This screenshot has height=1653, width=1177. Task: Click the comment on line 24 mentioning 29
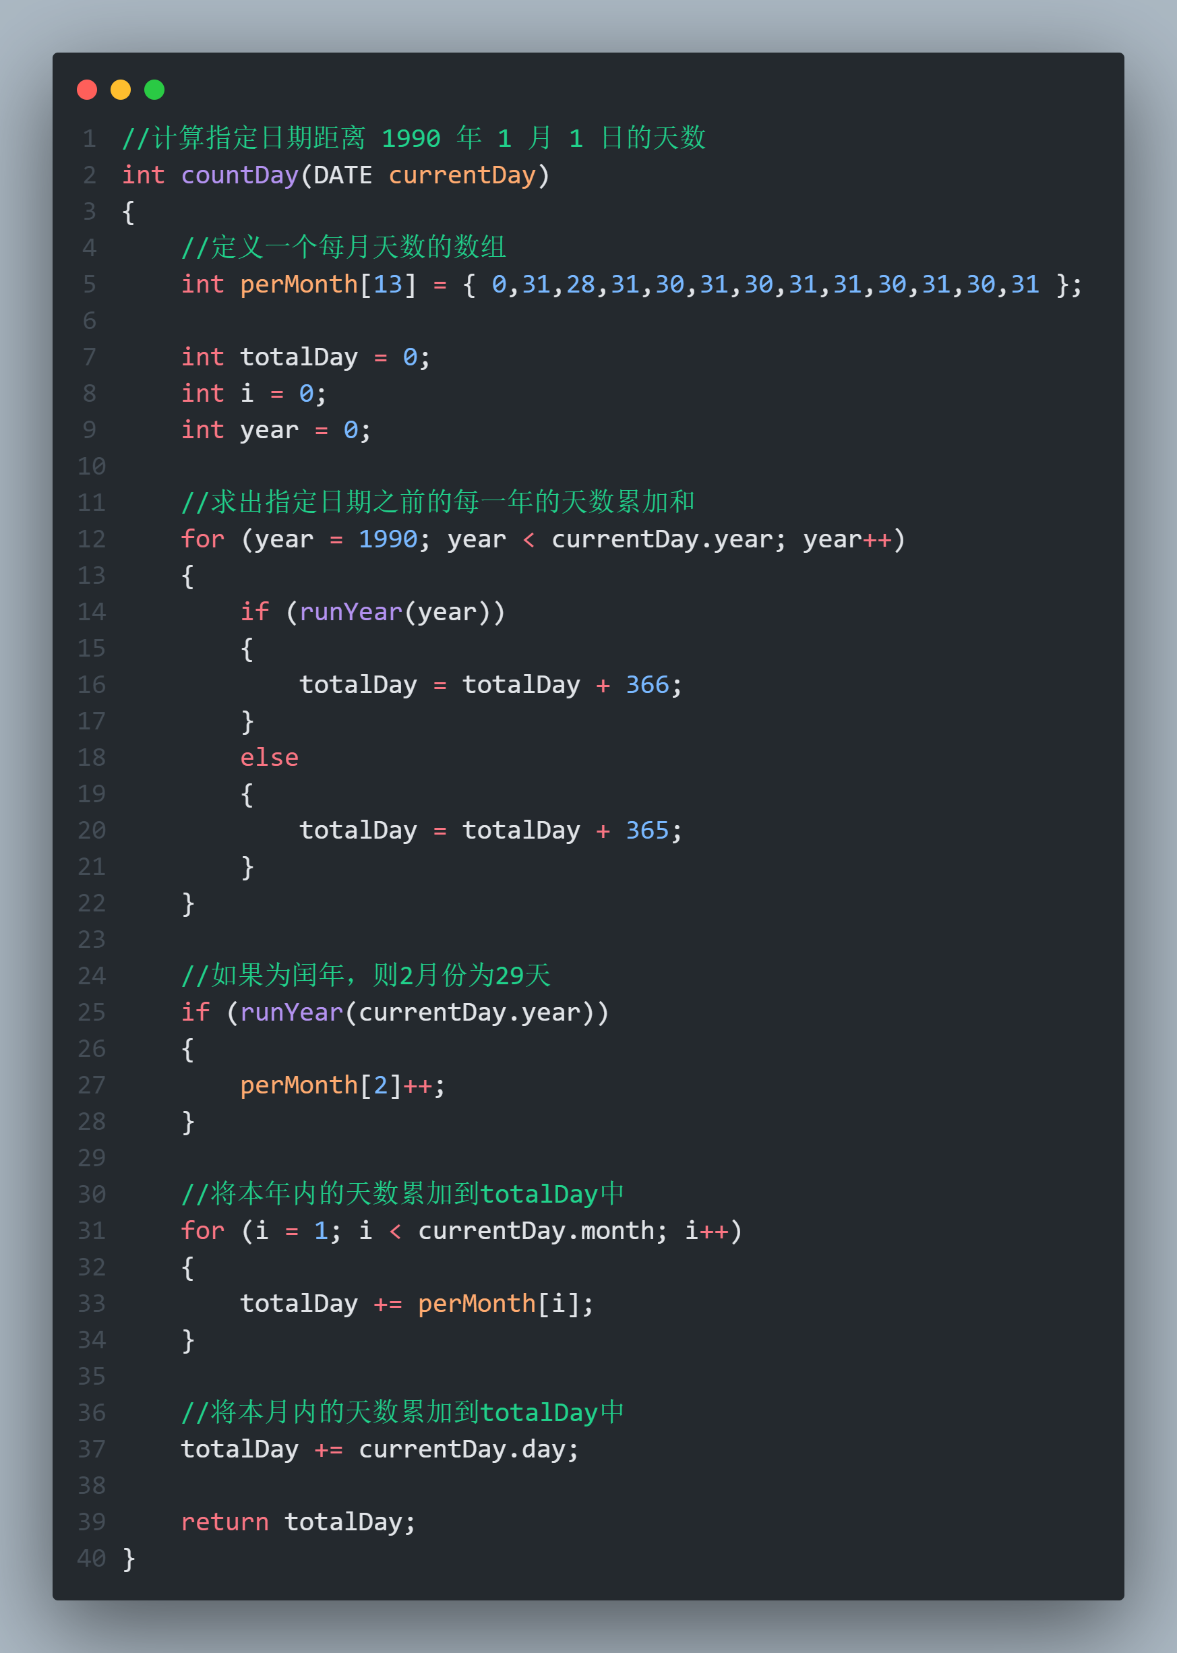[366, 975]
